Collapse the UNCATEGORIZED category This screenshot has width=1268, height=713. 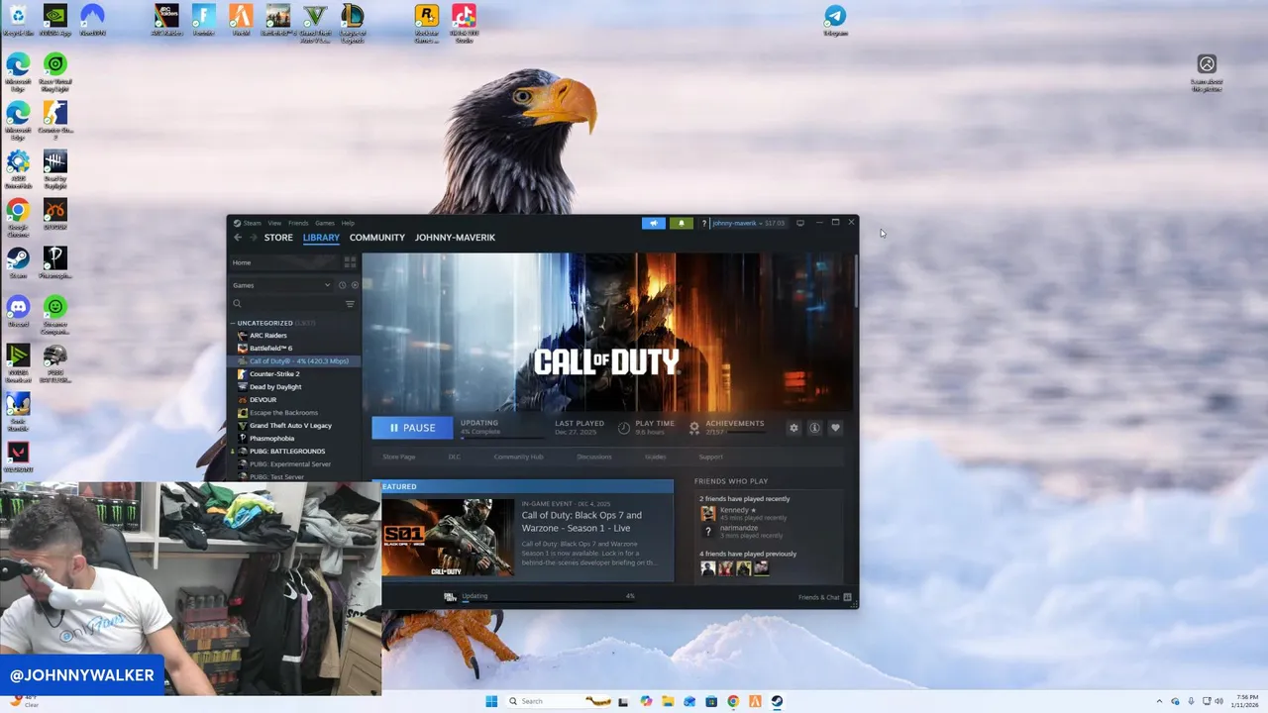click(233, 323)
